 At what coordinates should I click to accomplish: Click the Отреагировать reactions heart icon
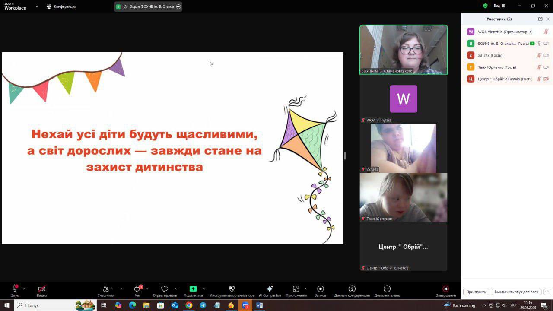pyautogui.click(x=165, y=289)
